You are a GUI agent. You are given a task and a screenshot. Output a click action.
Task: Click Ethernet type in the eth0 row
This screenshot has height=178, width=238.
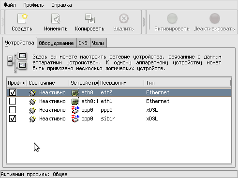pos(158,92)
